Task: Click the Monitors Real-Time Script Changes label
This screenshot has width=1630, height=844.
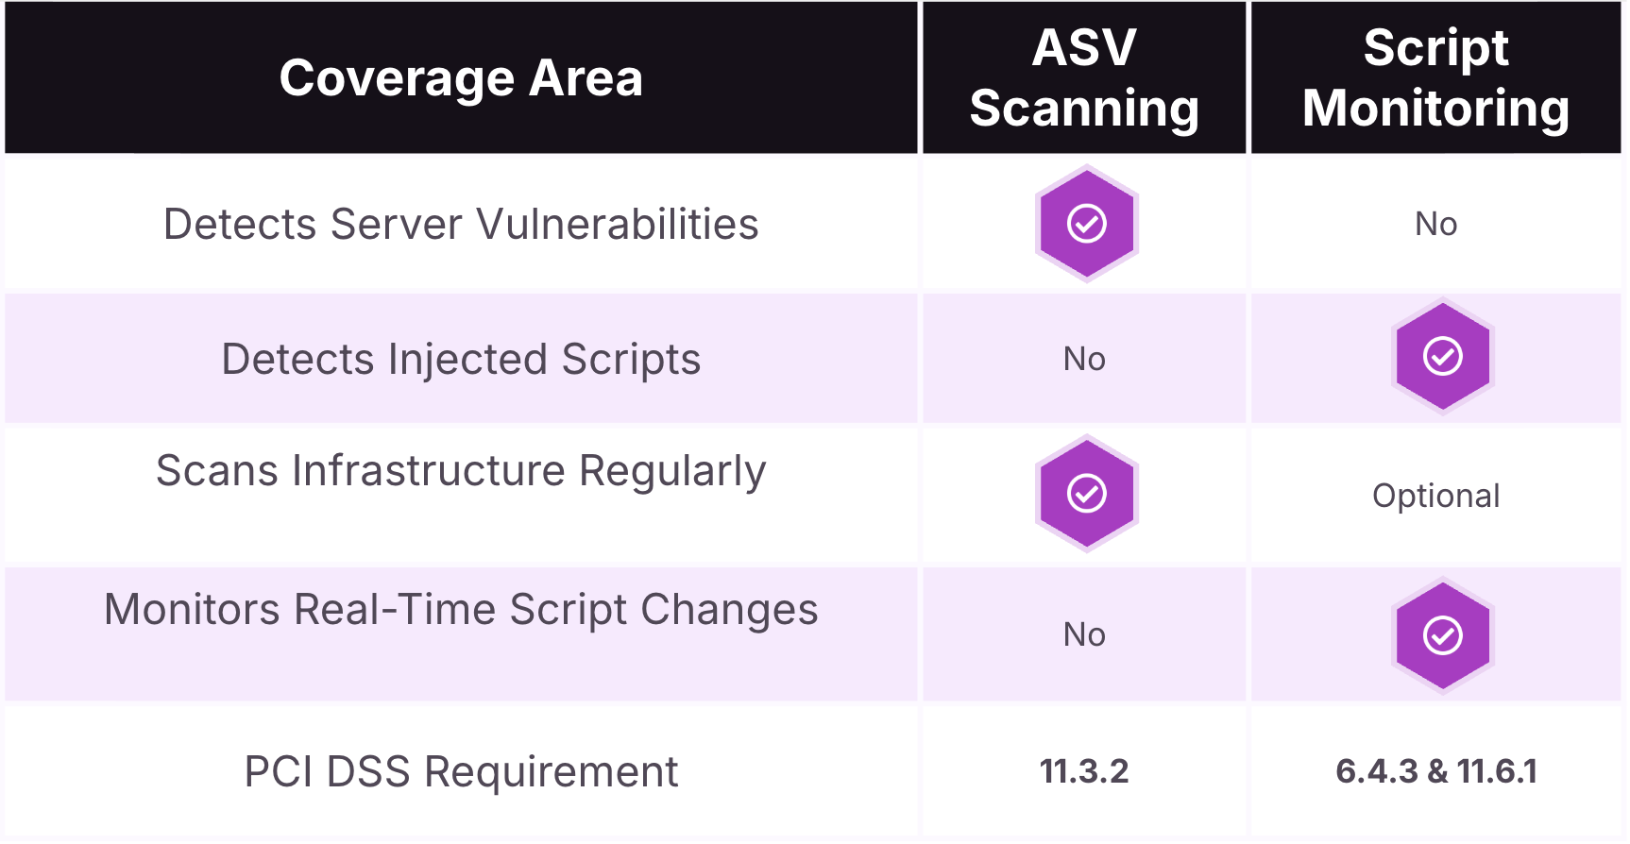Action: 461,610
